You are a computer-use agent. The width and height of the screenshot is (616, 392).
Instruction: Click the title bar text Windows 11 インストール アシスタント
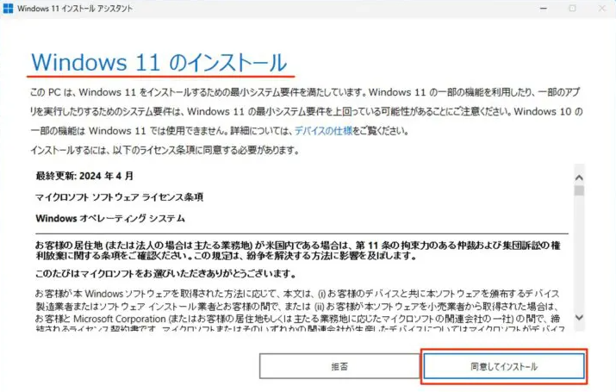(x=75, y=9)
